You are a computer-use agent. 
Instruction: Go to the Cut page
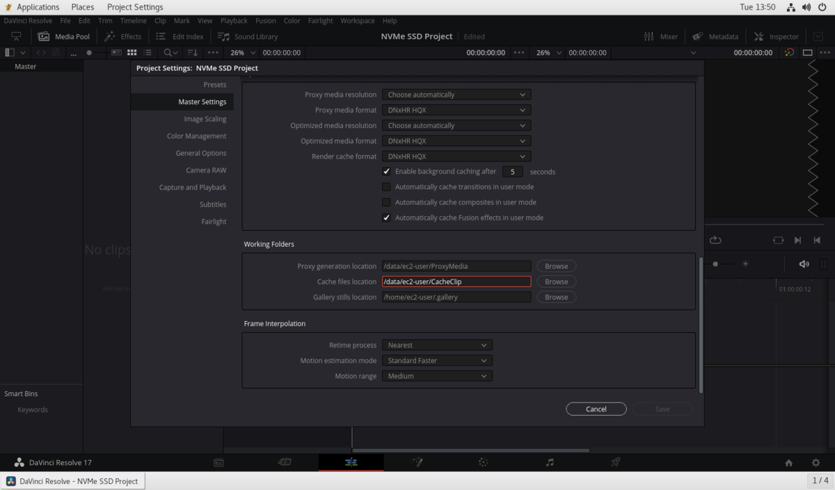pyautogui.click(x=284, y=462)
